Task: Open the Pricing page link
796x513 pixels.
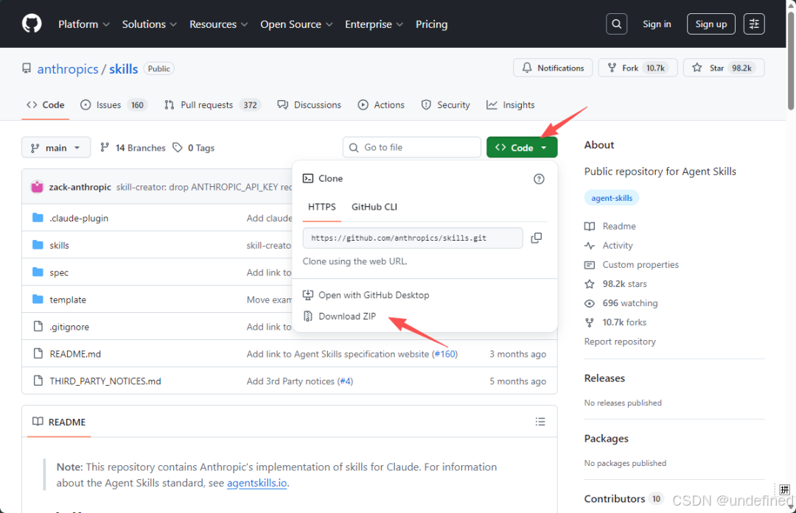Action: pyautogui.click(x=431, y=24)
